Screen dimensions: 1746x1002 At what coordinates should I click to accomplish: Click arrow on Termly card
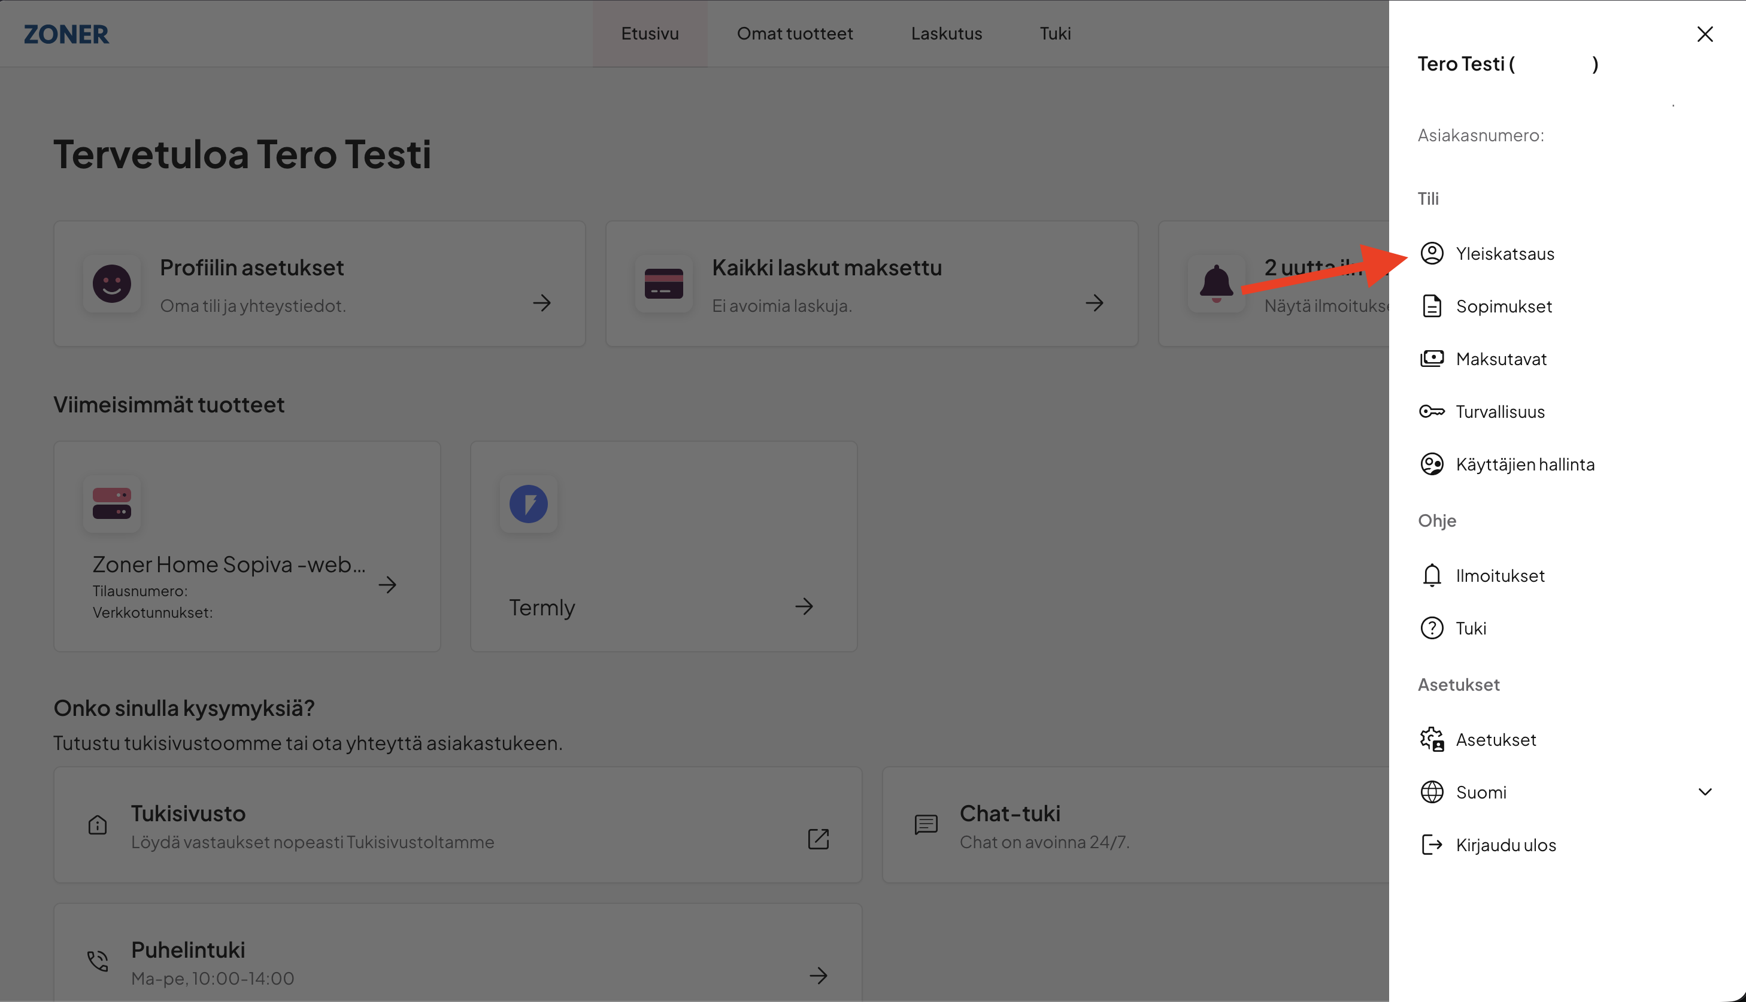pyautogui.click(x=804, y=606)
